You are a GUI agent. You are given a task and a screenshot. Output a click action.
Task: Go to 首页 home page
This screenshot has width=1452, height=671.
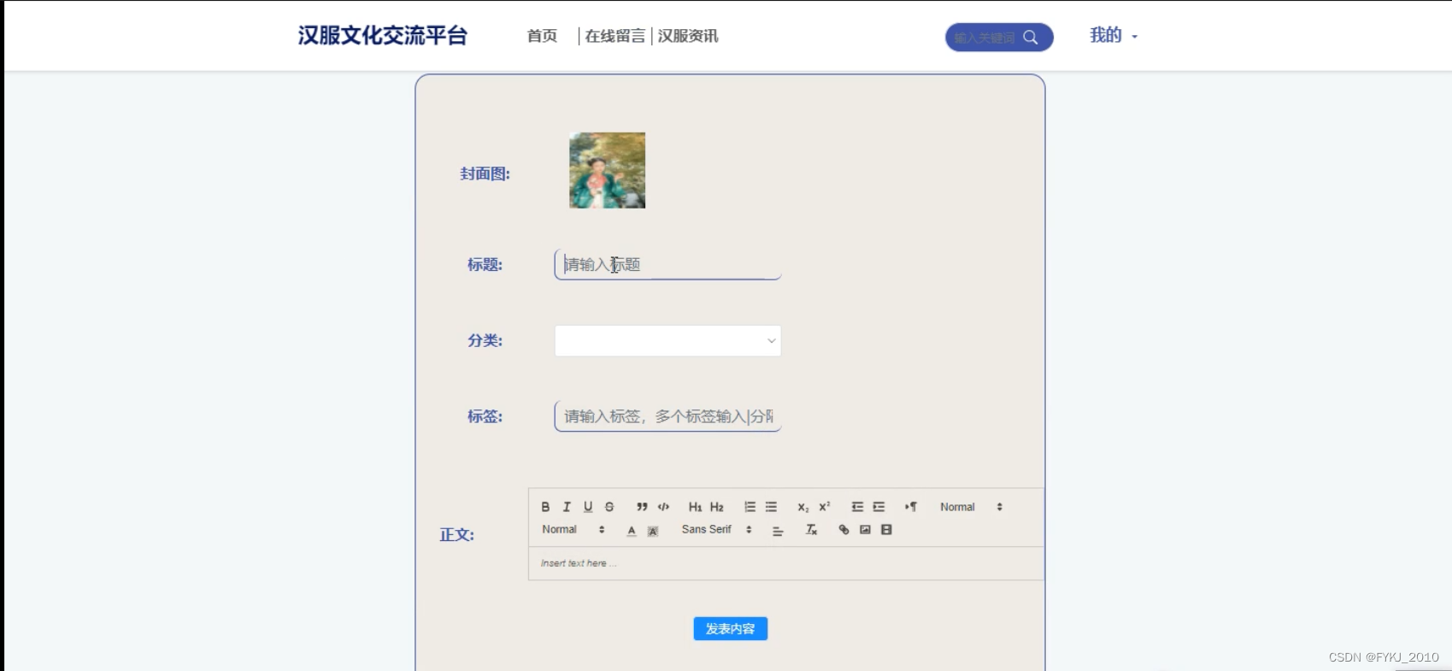click(542, 36)
